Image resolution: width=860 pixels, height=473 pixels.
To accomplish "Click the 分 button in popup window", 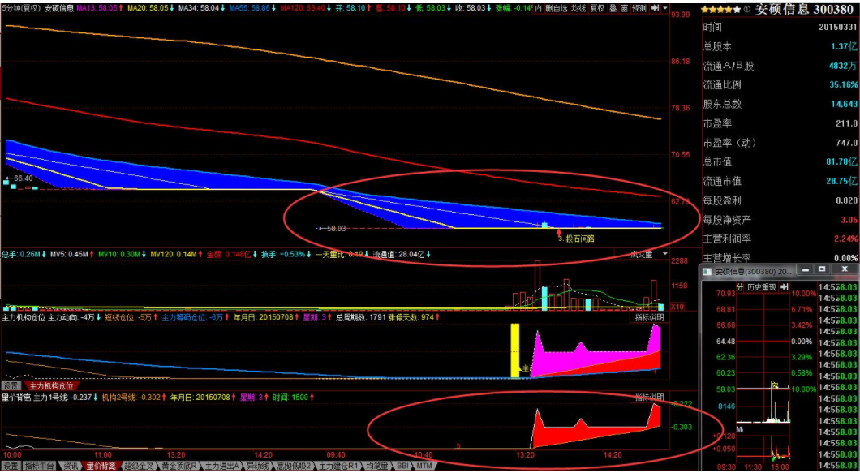I will 740,287.
